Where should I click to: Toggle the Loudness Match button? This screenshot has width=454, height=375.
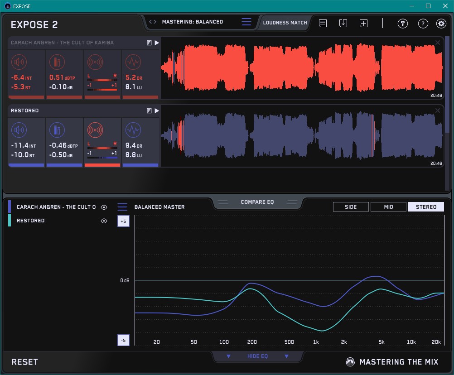coord(285,23)
